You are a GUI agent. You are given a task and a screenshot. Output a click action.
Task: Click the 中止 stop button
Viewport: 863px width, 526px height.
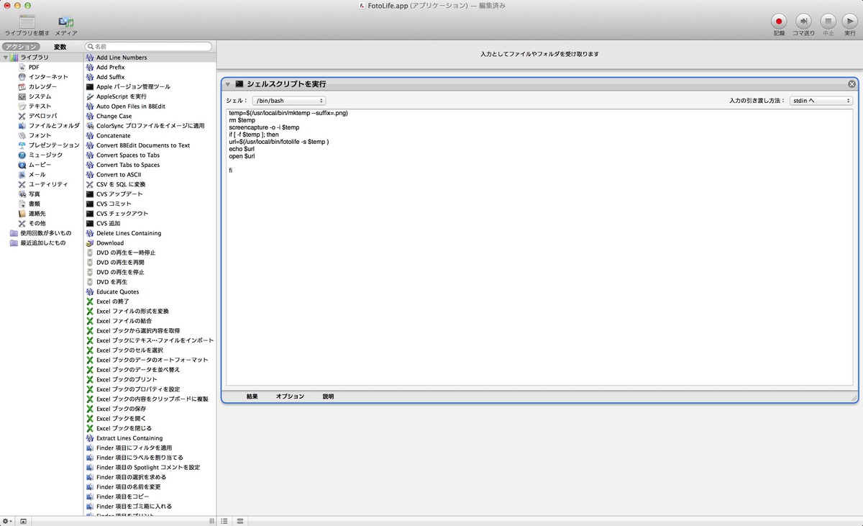(x=828, y=21)
